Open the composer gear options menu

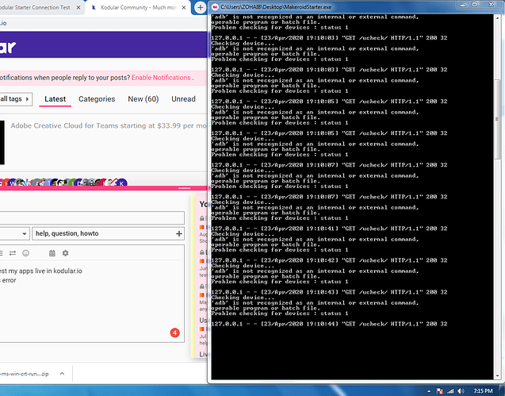click(65, 253)
